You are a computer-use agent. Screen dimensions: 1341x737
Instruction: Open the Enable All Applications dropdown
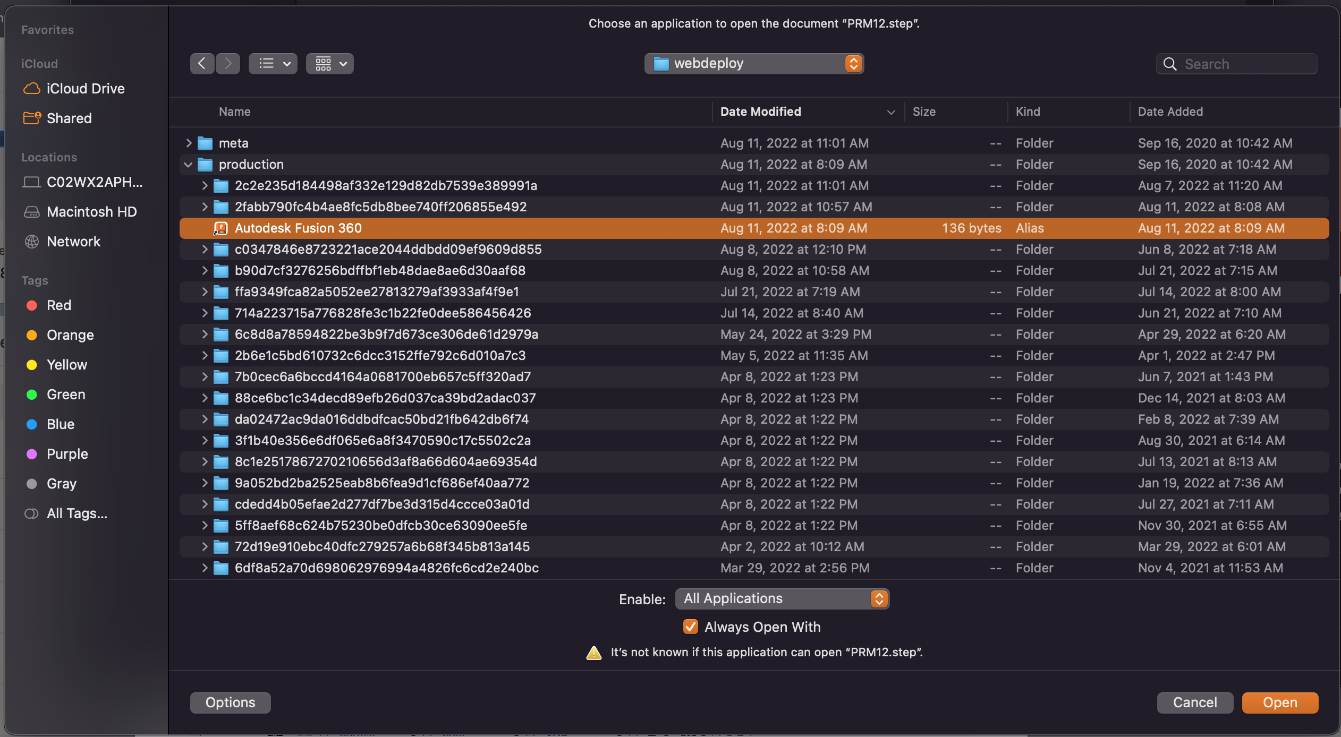(782, 599)
